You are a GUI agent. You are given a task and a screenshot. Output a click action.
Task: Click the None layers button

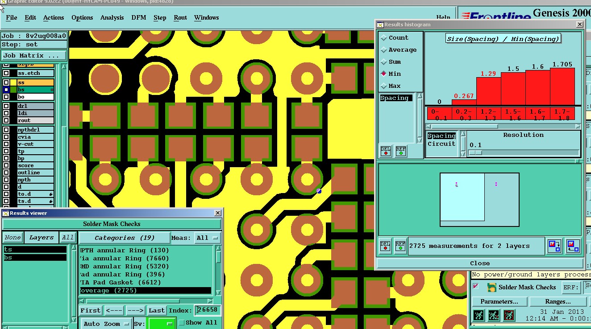point(12,238)
